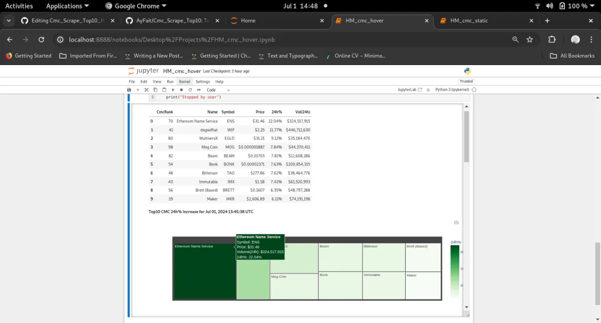Open the Chrome profile avatar
The image size is (601, 323).
(x=575, y=39)
